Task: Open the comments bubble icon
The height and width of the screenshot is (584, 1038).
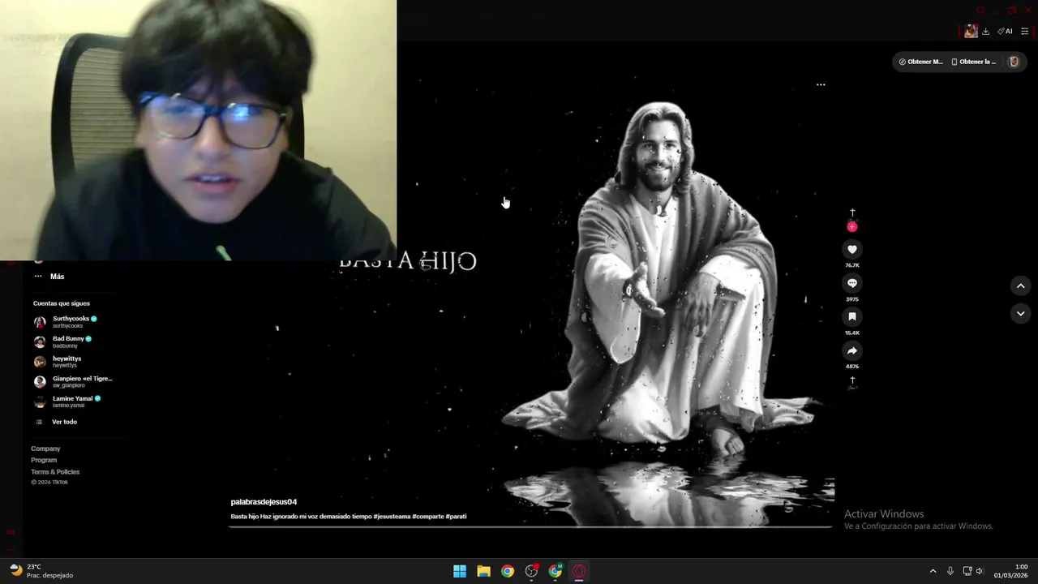Action: click(851, 283)
